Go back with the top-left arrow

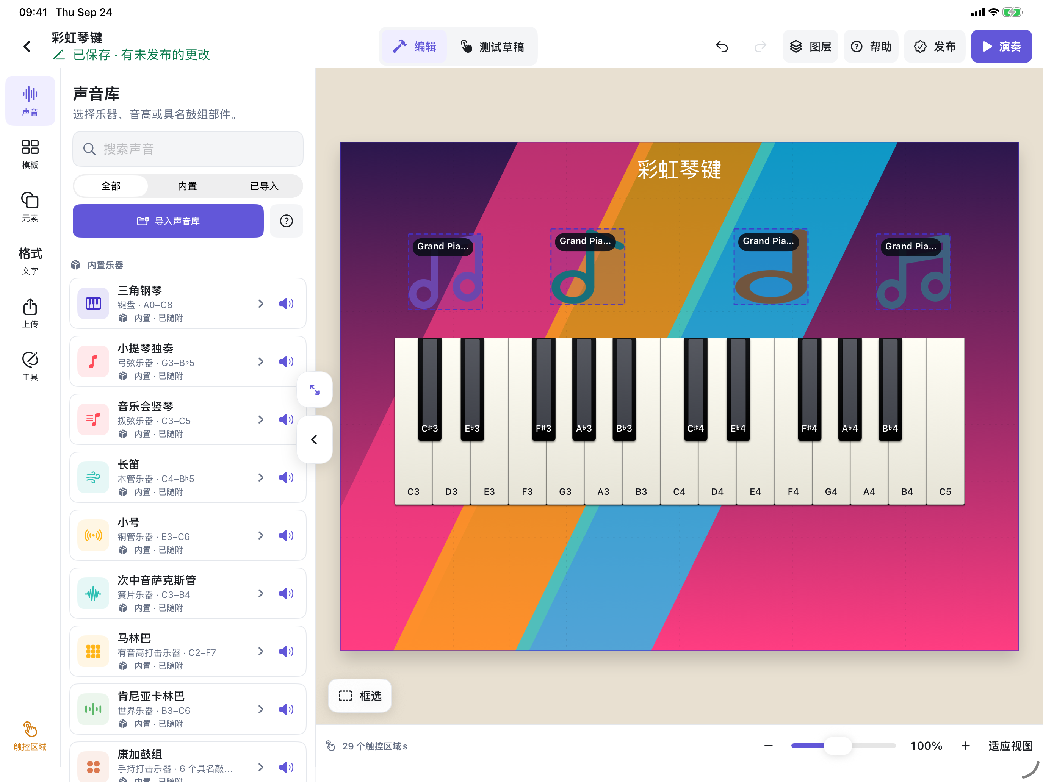click(27, 46)
